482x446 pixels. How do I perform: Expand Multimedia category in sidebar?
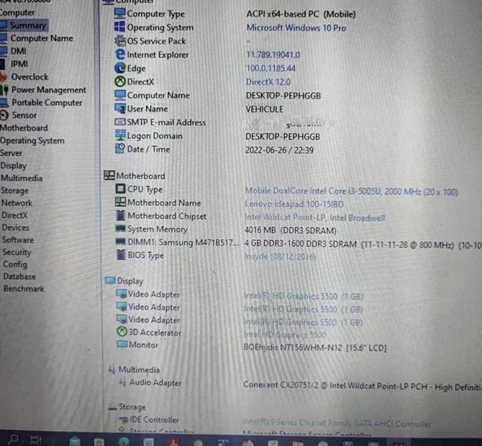coord(22,178)
